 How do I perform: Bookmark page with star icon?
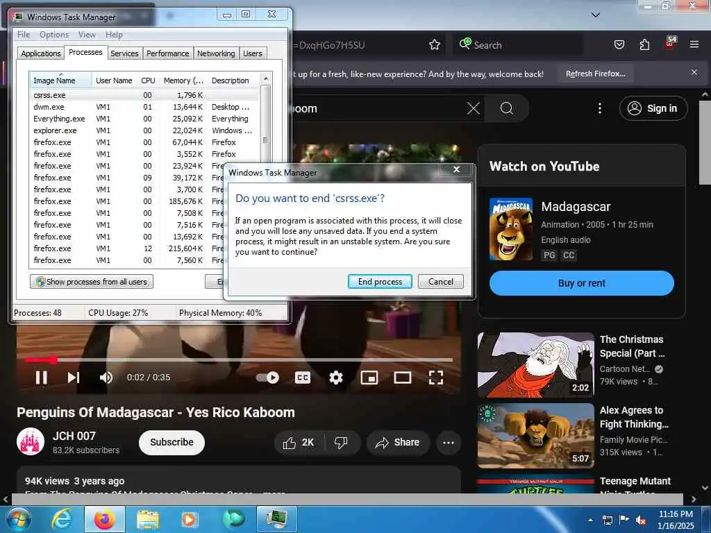[435, 45]
